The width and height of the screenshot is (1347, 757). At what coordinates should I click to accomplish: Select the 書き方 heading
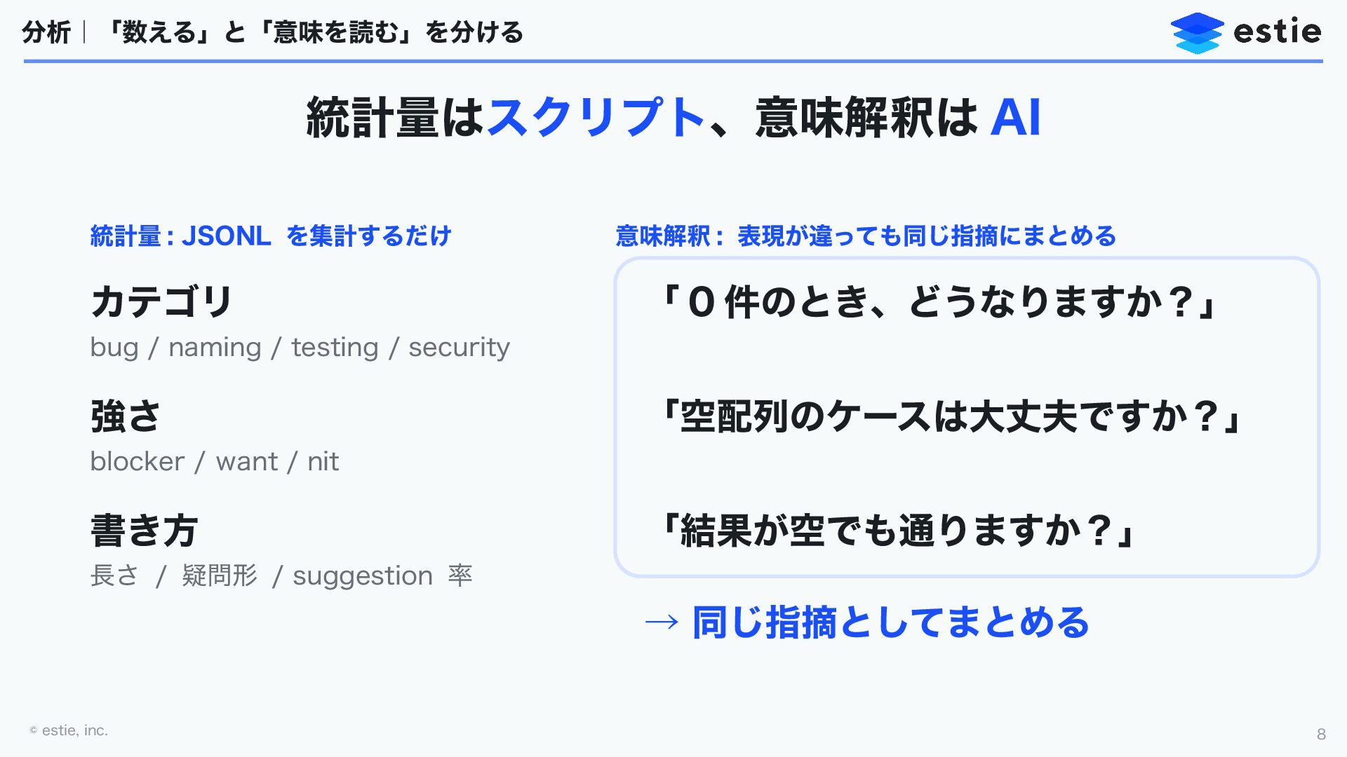click(x=144, y=531)
